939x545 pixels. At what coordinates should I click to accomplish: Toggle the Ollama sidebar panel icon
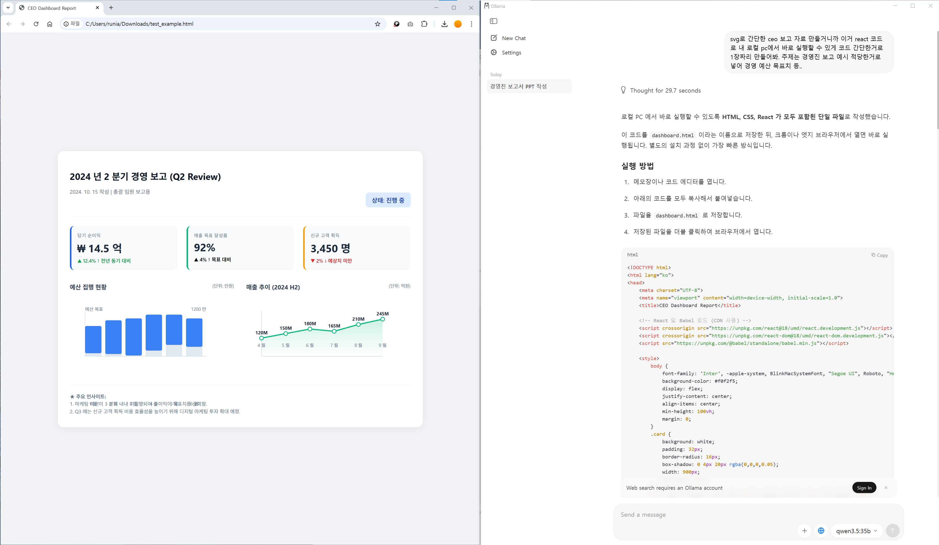tap(493, 21)
